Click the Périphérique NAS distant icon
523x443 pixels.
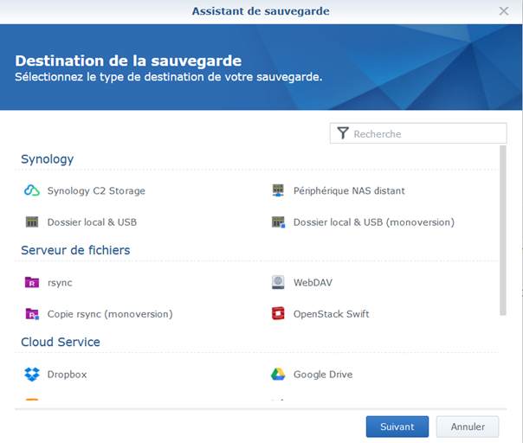278,190
